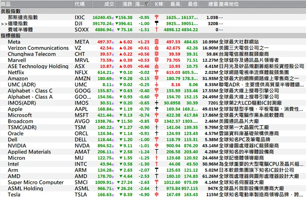Click the candlestick icon for AAPL
Image resolution: width=306 pixels, height=197 pixels.
pos(156,109)
